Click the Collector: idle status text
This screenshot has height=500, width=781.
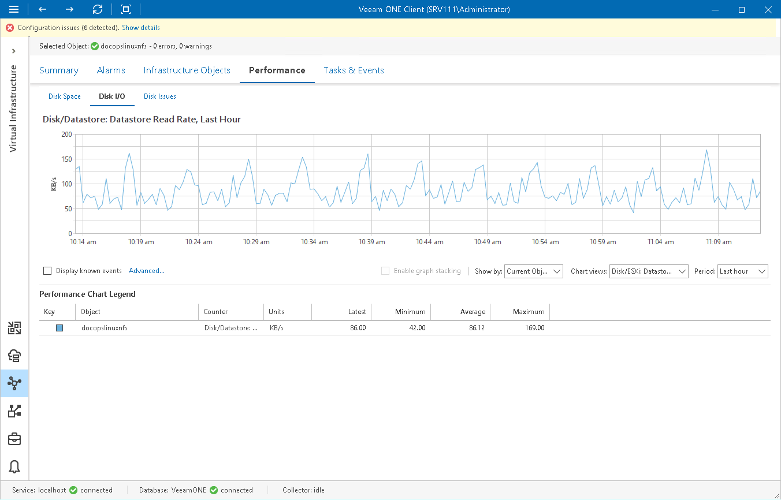pos(303,490)
